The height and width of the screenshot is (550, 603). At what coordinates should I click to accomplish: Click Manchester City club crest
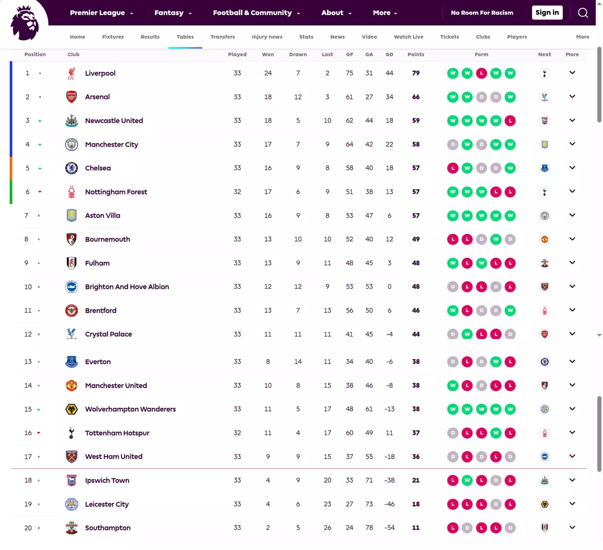pyautogui.click(x=71, y=145)
